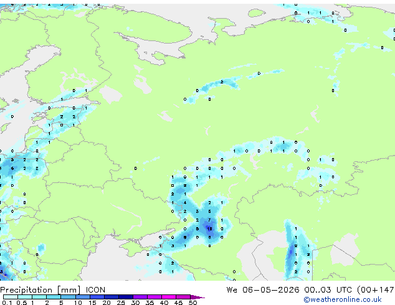Pick the 5–10 mm legend swatch
The height and width of the screenshot is (305, 395).
pos(68,297)
